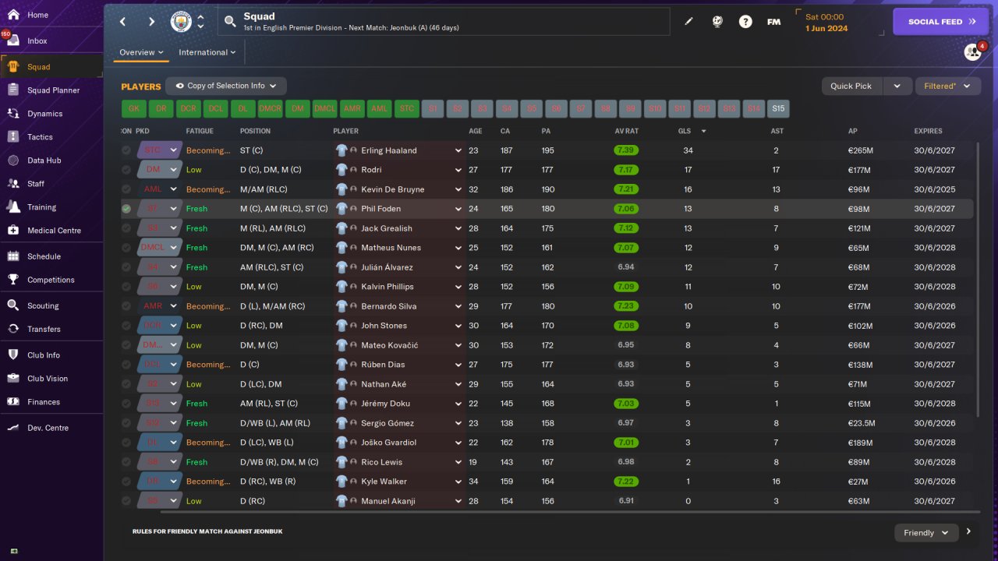Go to Squad Planner icon

tap(13, 90)
